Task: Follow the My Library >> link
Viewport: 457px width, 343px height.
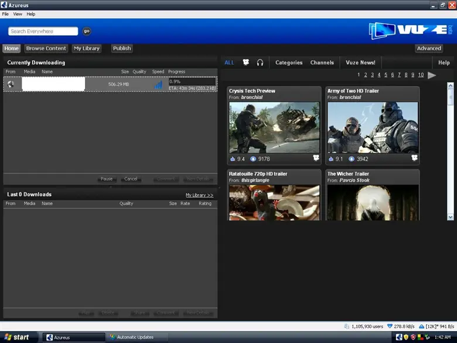Action: pyautogui.click(x=199, y=195)
